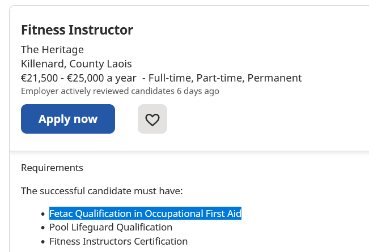
Task: Click the Fitness Instructors Certification item
Action: tap(118, 242)
